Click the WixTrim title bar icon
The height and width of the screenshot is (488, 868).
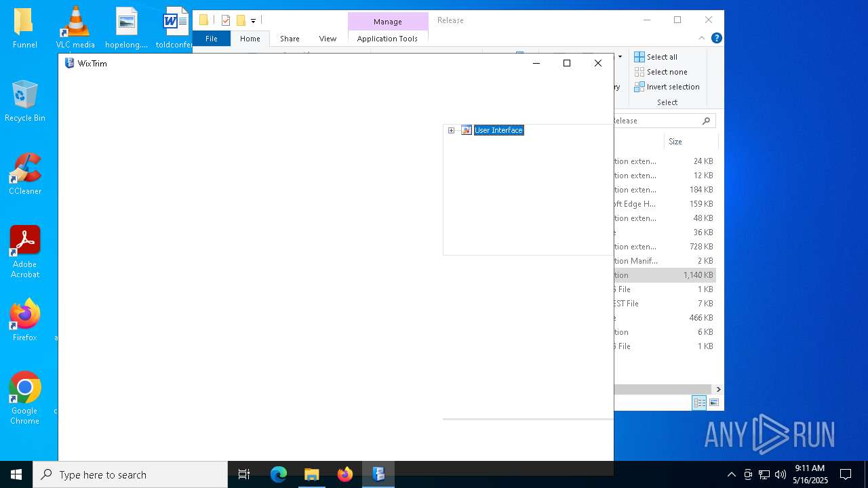69,63
